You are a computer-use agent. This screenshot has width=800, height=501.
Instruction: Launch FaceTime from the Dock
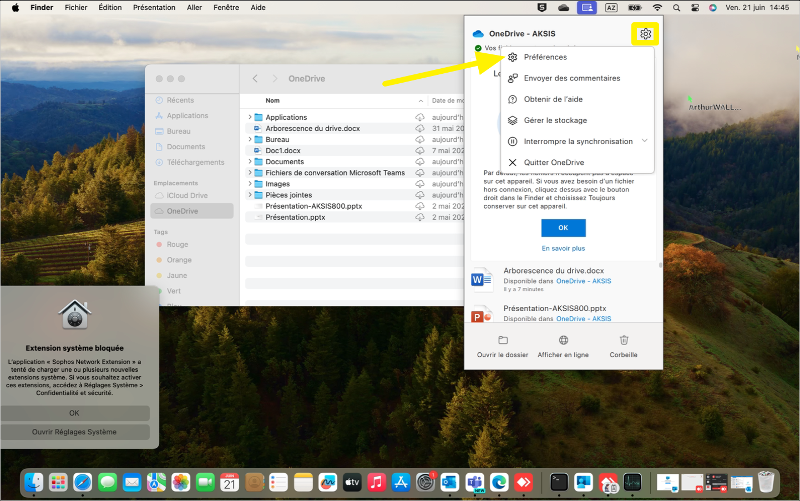pyautogui.click(x=205, y=482)
